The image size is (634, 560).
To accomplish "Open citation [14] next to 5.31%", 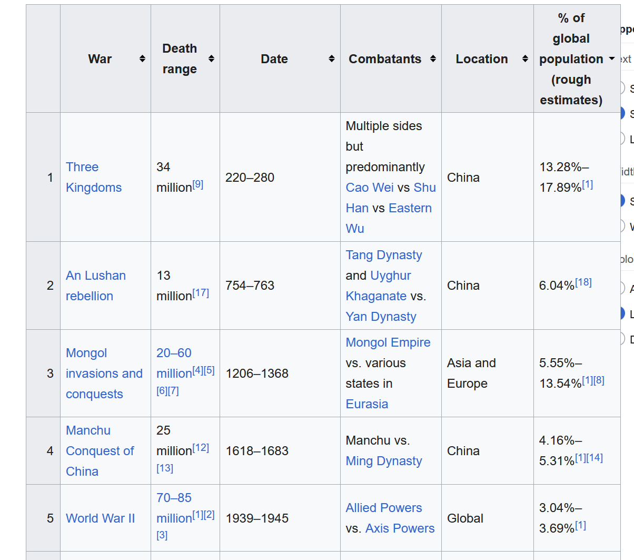I will [x=595, y=458].
